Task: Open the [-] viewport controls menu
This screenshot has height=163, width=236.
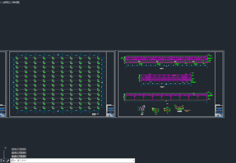Action: click(2, 2)
